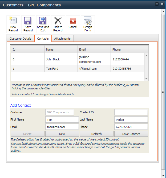166x178 pixels.
Task: Sort grid by the Id column header
Action: click(27, 49)
